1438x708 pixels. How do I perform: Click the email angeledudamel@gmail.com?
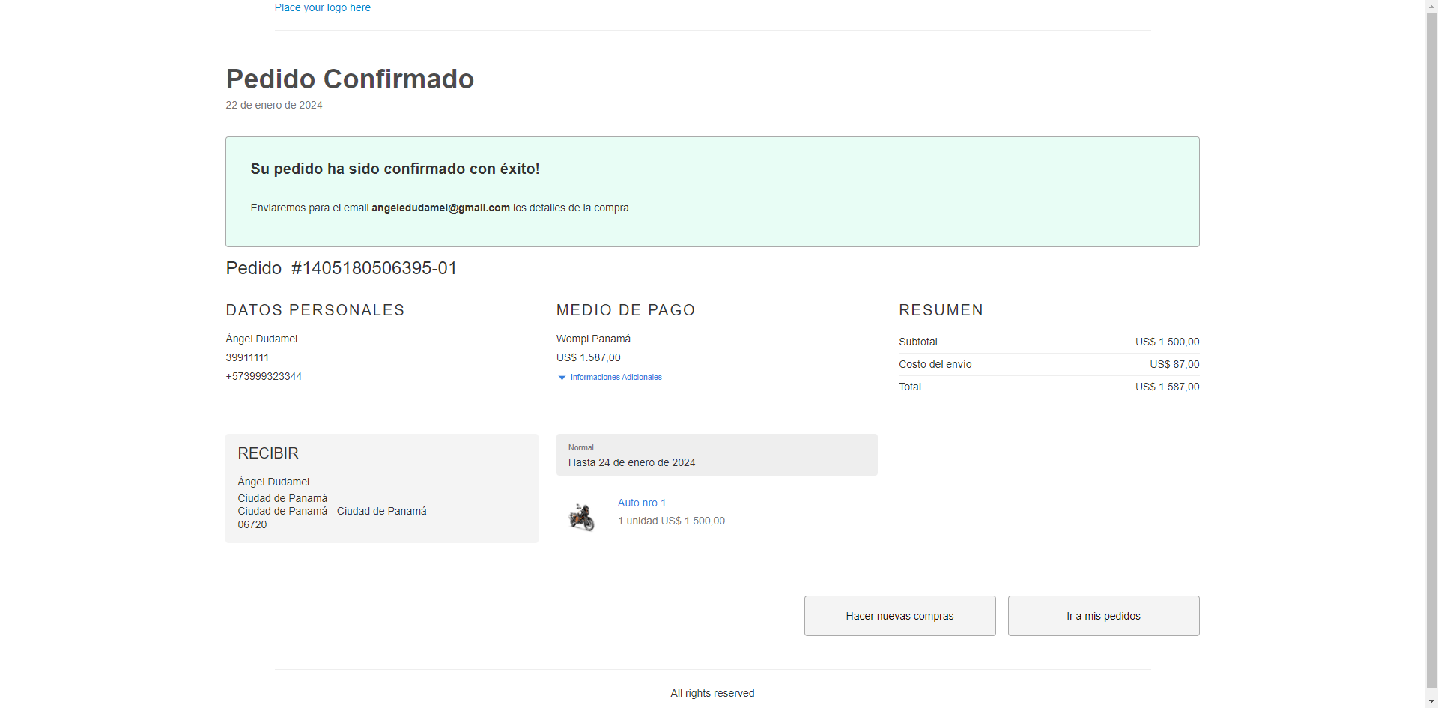click(440, 208)
